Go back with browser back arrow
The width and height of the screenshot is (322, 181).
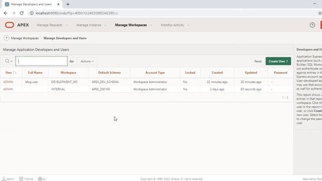pyautogui.click(x=6, y=13)
